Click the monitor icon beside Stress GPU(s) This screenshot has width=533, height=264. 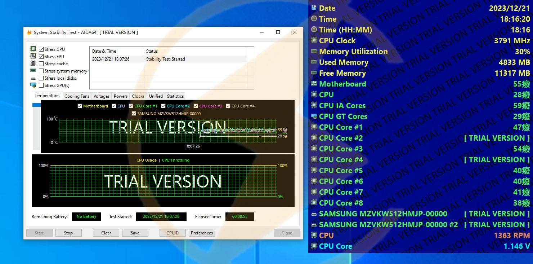tap(33, 85)
